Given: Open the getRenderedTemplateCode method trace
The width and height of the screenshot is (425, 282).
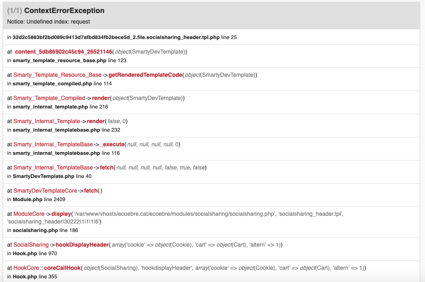Looking at the screenshot, I should click(x=145, y=75).
